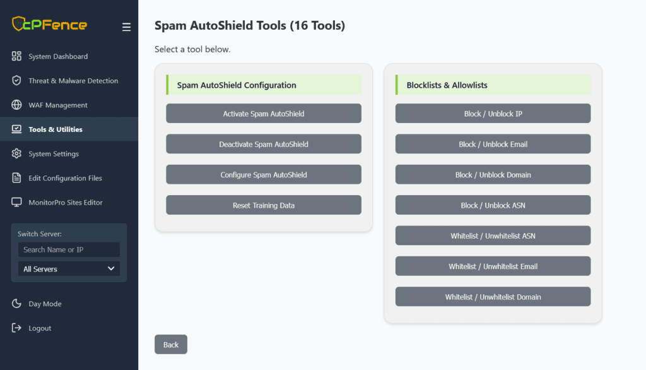Click the Edit Configuration Files document icon
Viewport: 646px width, 370px height.
[17, 178]
